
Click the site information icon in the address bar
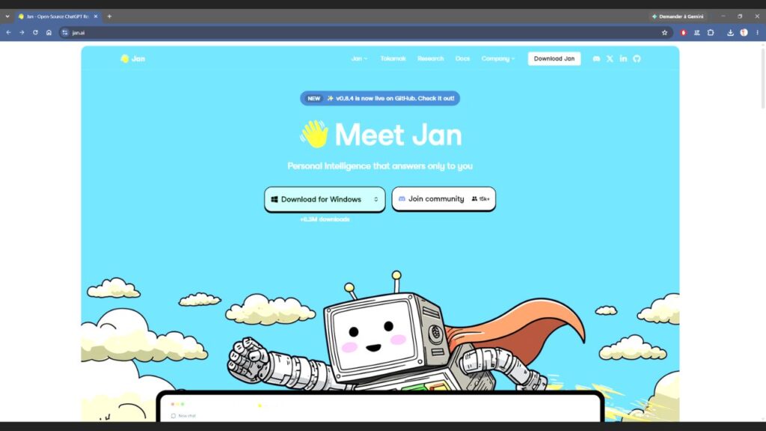(65, 33)
